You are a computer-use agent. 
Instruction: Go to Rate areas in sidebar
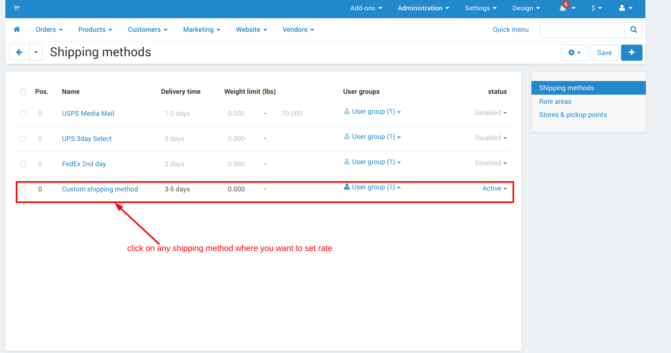(x=555, y=101)
